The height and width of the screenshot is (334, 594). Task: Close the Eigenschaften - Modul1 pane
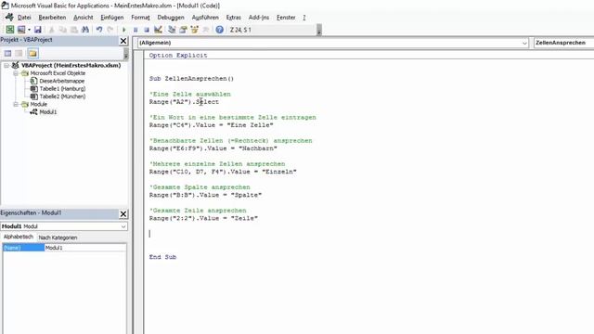[123, 214]
